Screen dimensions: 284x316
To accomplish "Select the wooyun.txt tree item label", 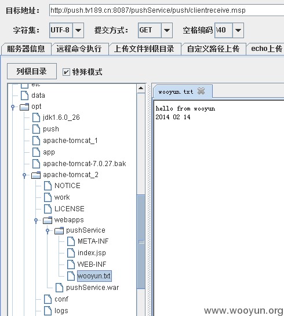I will pos(94,276).
